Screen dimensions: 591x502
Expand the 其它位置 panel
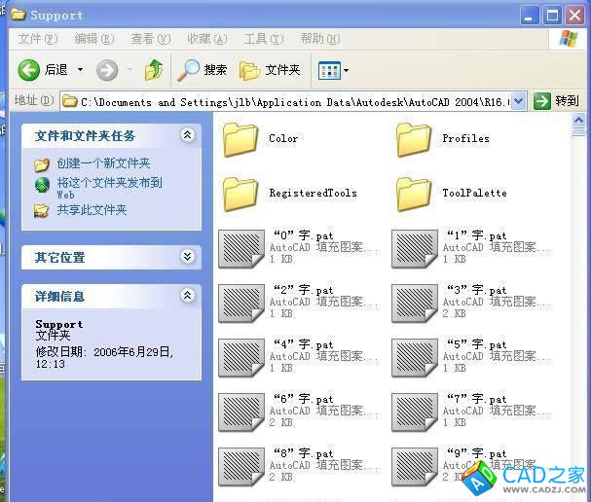[x=187, y=257]
